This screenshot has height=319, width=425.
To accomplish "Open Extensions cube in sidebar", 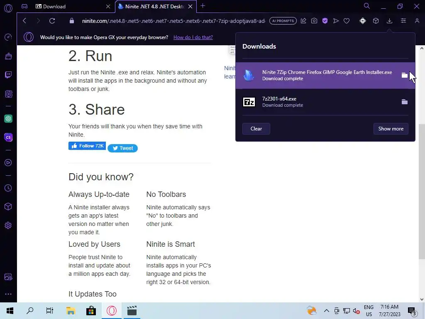I will (8, 207).
